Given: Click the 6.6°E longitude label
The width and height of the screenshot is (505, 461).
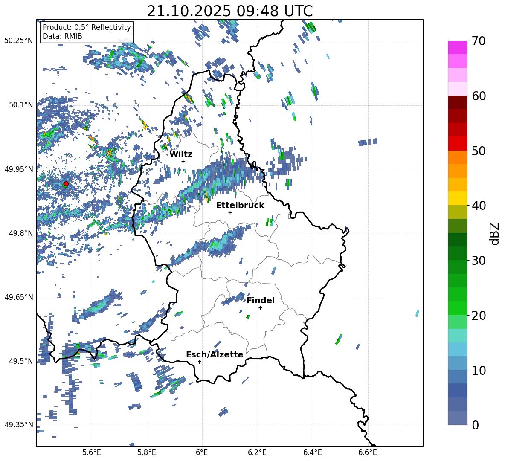Looking at the screenshot, I should tap(368, 452).
